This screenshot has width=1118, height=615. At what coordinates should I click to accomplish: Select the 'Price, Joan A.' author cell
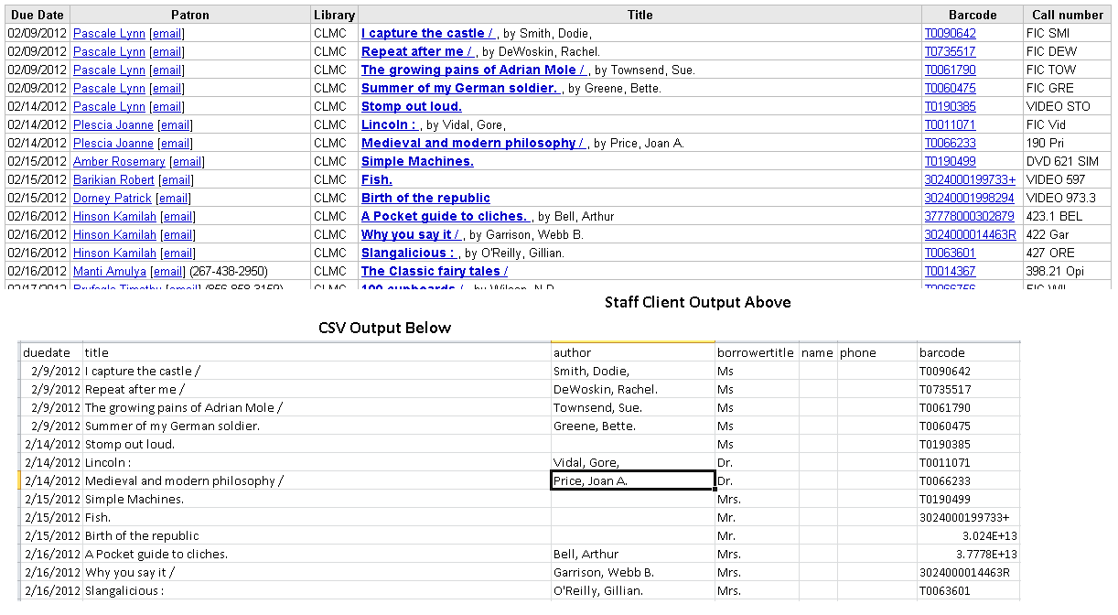[x=632, y=480]
